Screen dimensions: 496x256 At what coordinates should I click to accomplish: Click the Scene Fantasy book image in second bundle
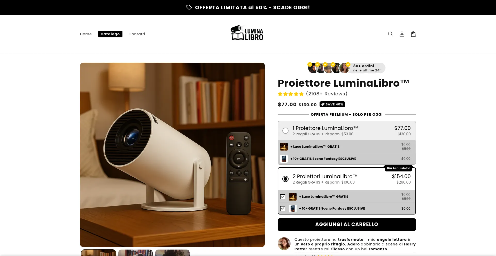pyautogui.click(x=293, y=209)
